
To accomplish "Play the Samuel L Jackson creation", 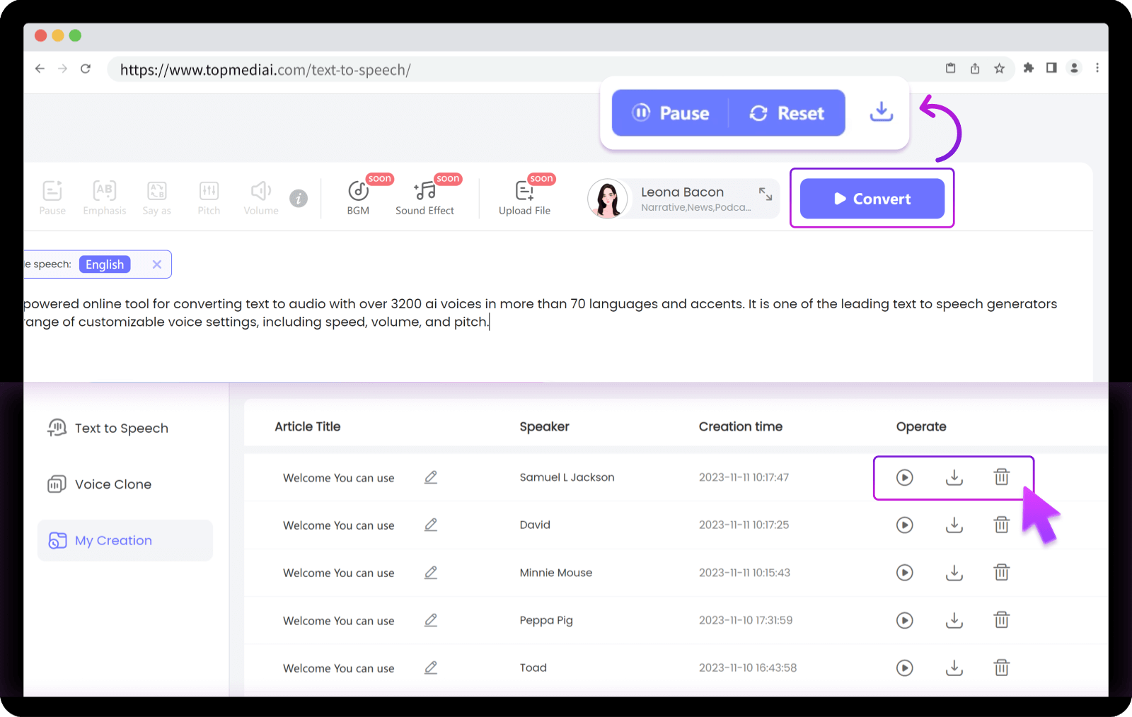I will click(904, 477).
